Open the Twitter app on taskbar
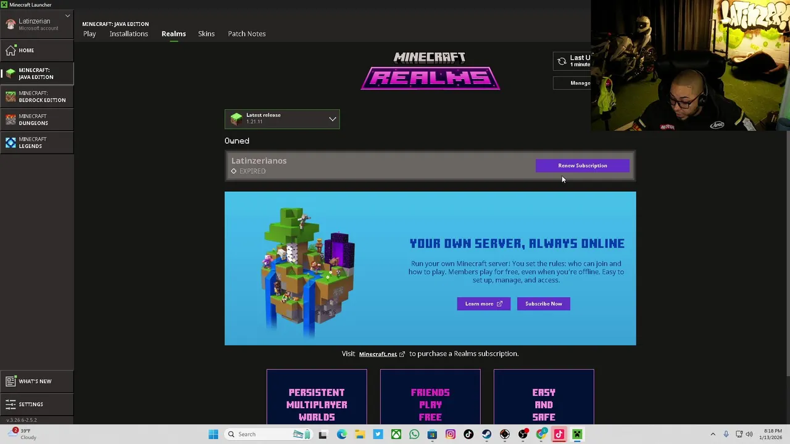 [378, 434]
